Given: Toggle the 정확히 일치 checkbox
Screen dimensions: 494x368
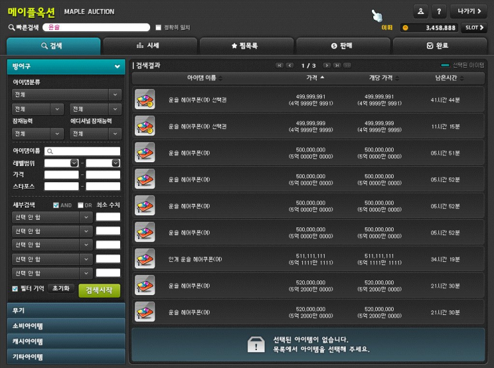Looking at the screenshot, I should 158,27.
